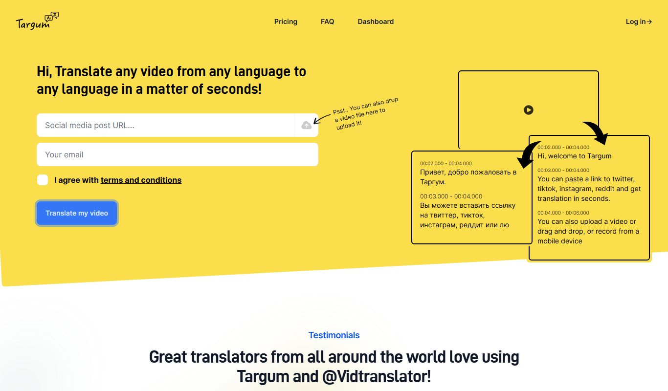Click the cloud upload icon
Image resolution: width=668 pixels, height=391 pixels.
(x=307, y=125)
